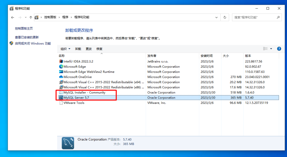Click the change view layout icon
Image resolution: width=287 pixels, height=157 pixels.
tap(265, 49)
